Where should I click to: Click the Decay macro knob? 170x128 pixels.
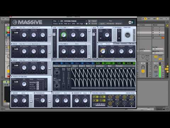pyautogui.click(x=124, y=97)
